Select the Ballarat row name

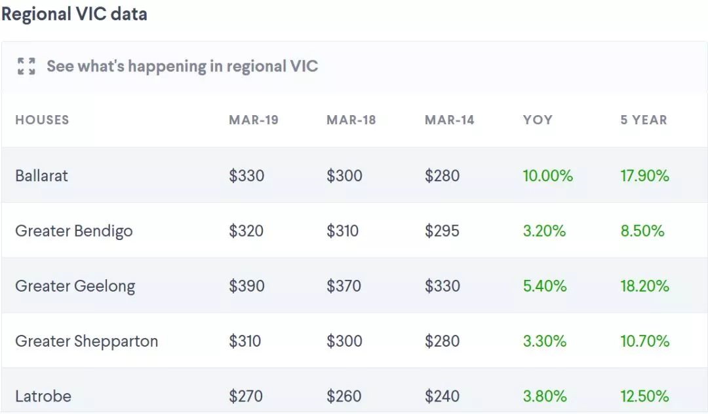[x=41, y=176]
